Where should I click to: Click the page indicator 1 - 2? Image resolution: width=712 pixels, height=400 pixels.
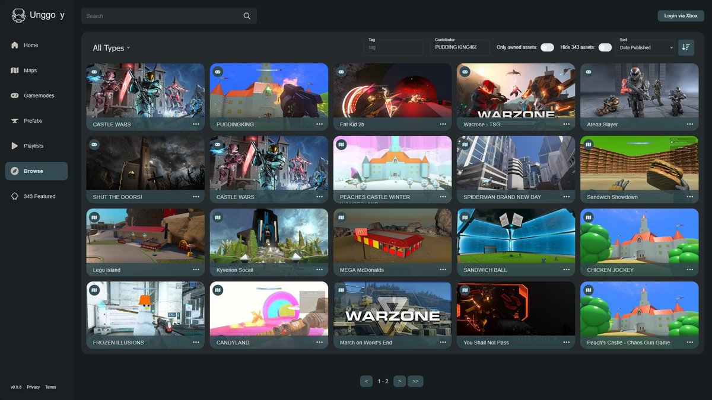pos(383,381)
